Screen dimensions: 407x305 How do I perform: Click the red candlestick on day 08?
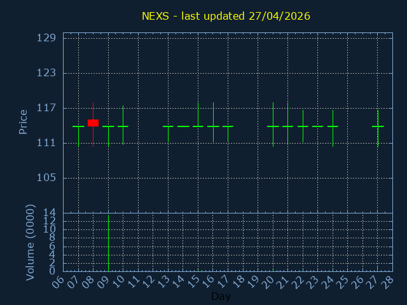(93, 123)
